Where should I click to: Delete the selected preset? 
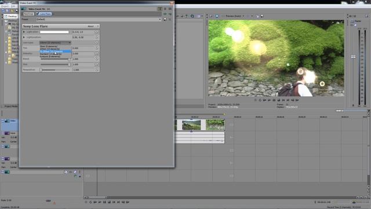(170, 19)
